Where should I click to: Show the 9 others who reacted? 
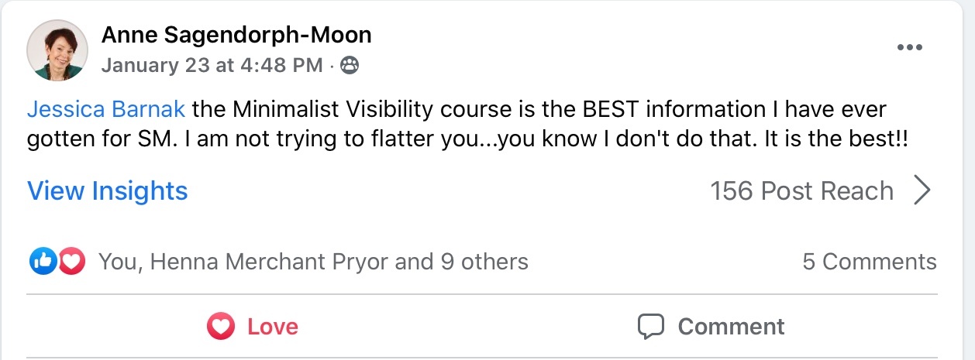(x=484, y=262)
